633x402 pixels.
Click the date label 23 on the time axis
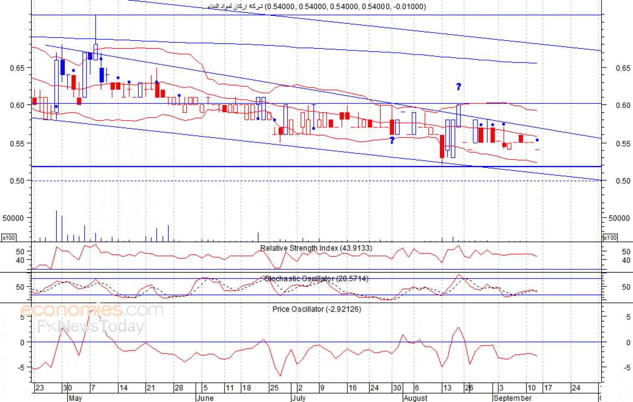click(39, 388)
